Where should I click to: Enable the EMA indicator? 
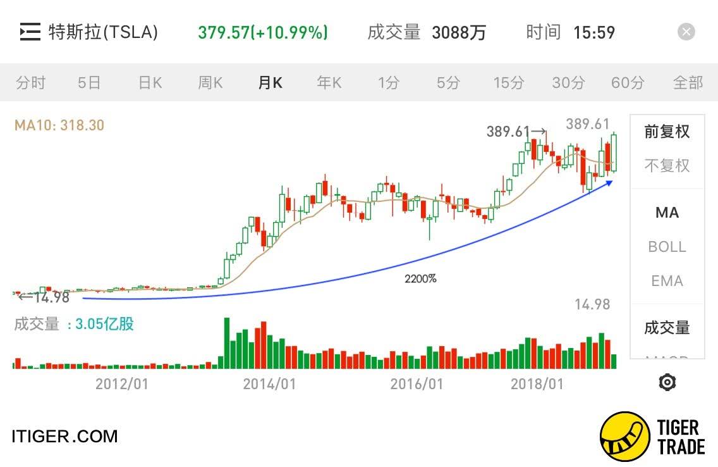667,281
